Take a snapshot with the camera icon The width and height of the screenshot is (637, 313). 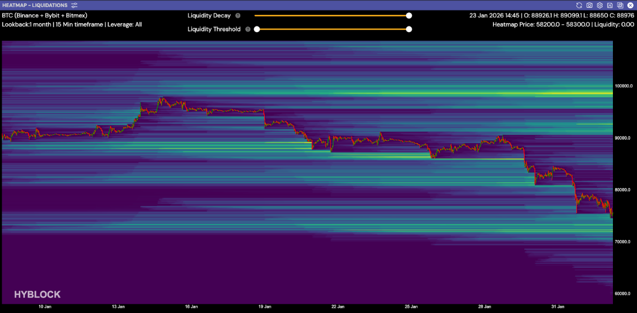[589, 5]
